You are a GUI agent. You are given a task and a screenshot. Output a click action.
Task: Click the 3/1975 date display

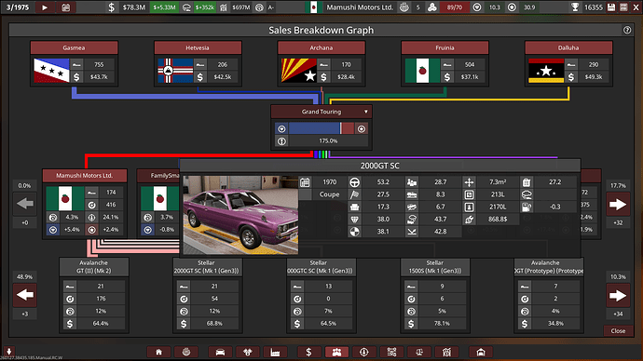click(x=18, y=7)
